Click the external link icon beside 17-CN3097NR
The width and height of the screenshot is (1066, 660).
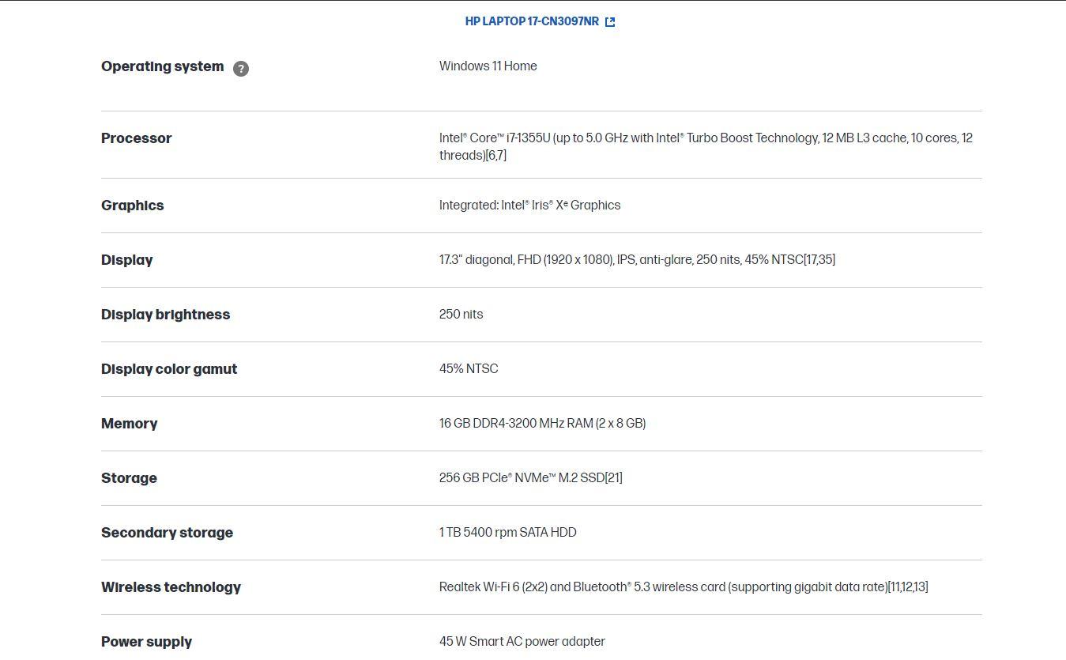[610, 22]
